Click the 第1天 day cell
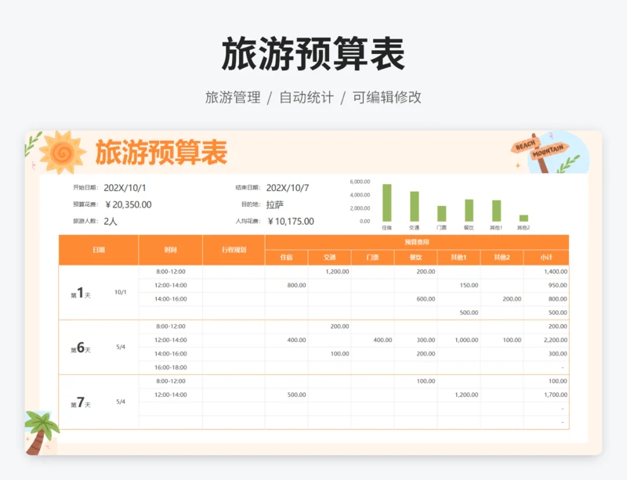The width and height of the screenshot is (627, 480). (x=81, y=293)
